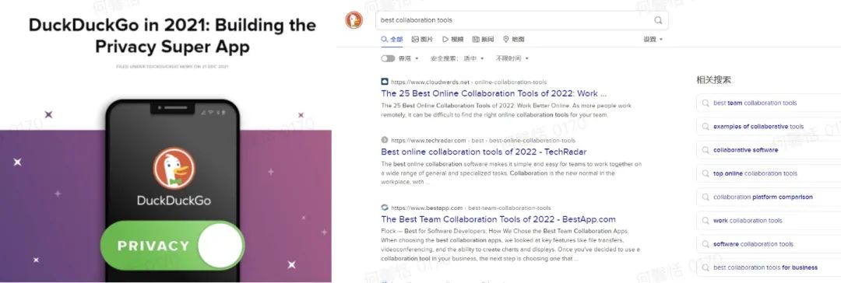Click the BestApp snippet starting 'Flock — Best for Software Developers'
The width and height of the screenshot is (841, 283).
coord(510,246)
